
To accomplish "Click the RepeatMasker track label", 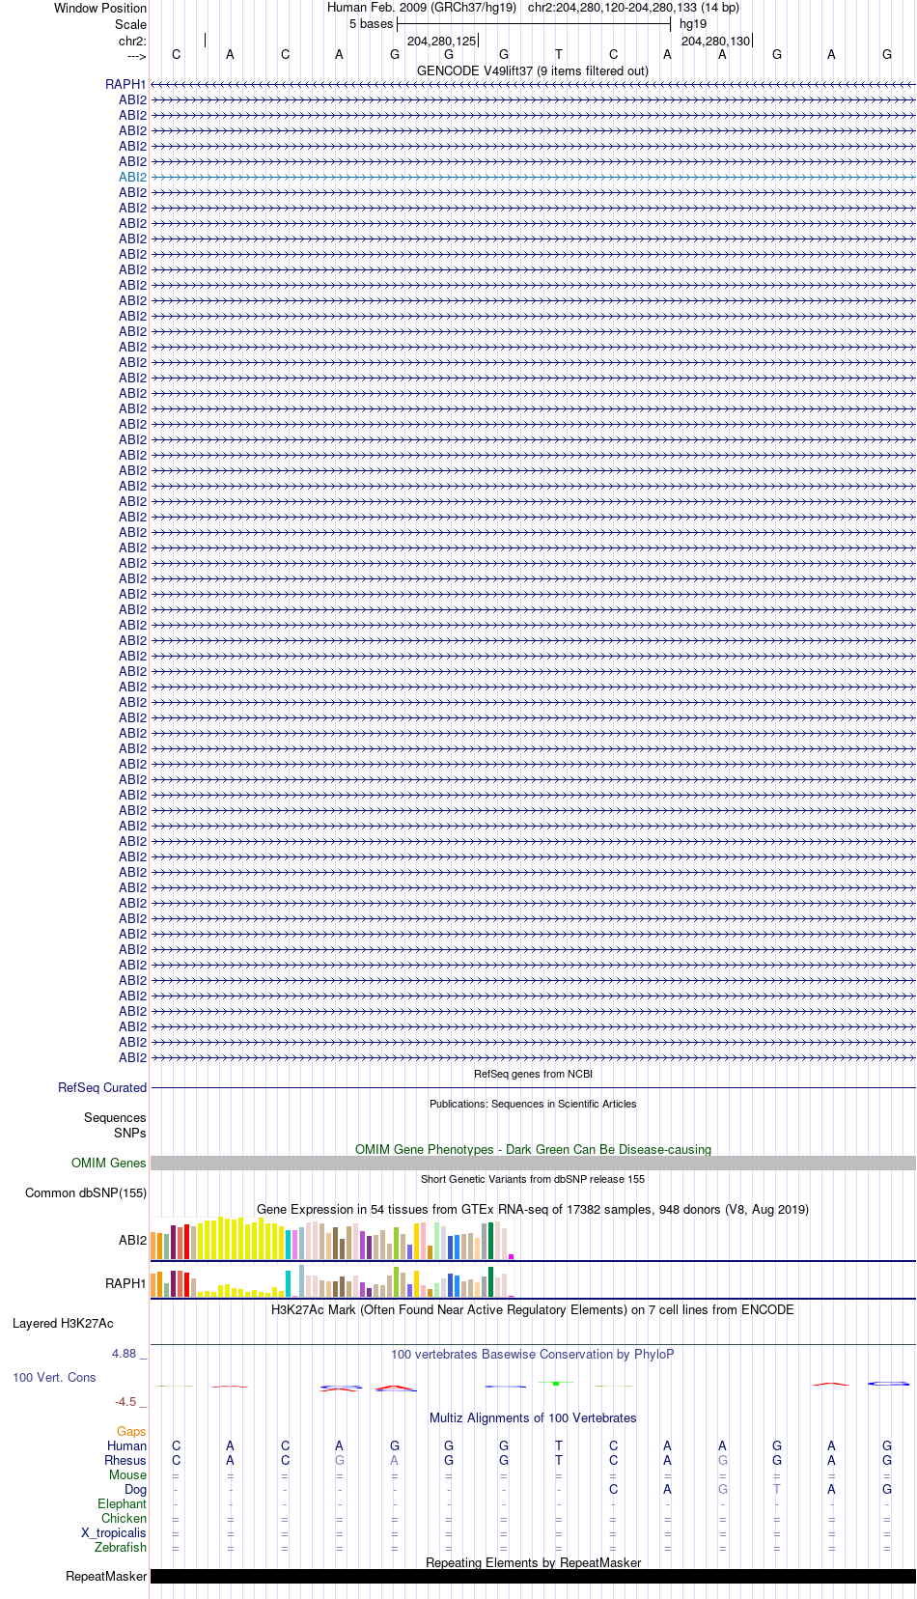I will tap(106, 1576).
